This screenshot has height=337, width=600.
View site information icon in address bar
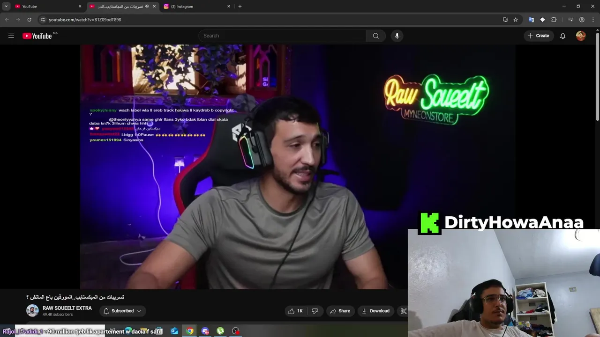pos(43,20)
